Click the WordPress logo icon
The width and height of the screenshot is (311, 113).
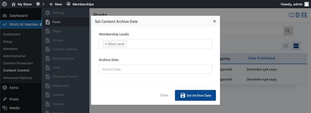point(4,4)
